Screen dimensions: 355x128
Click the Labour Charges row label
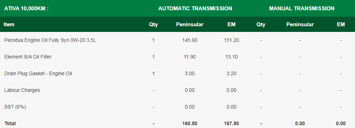click(22, 90)
